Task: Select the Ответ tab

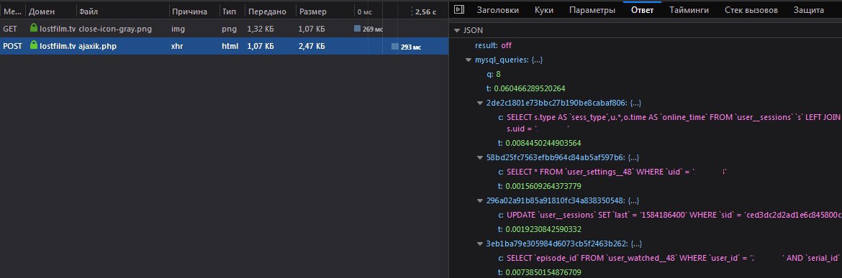Action: [x=642, y=9]
